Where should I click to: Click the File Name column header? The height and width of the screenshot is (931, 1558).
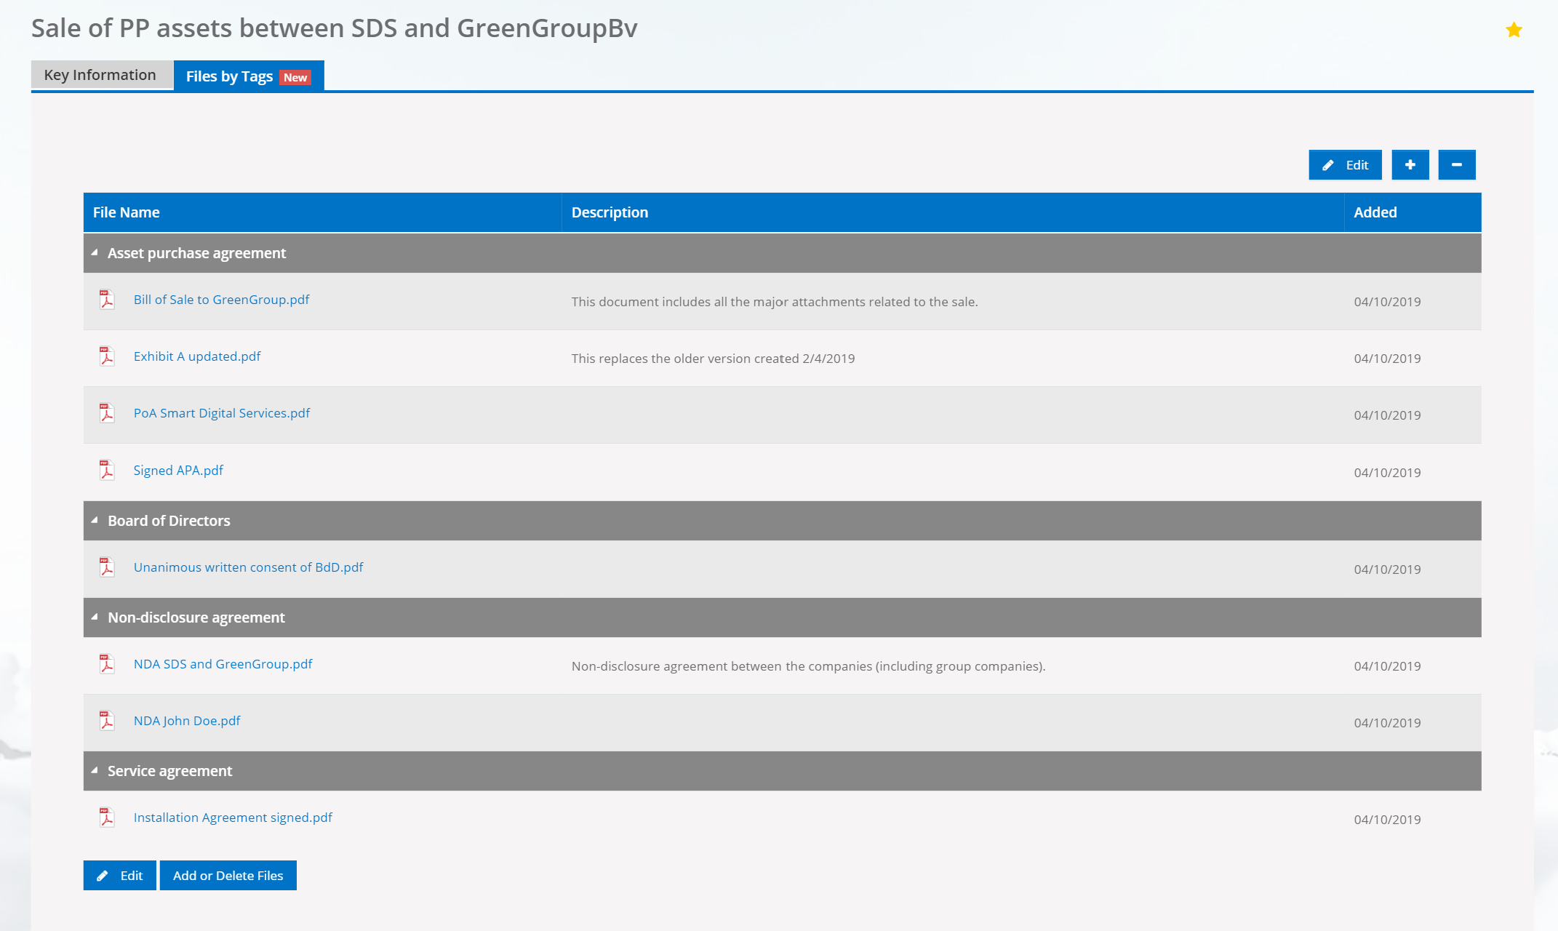[127, 212]
